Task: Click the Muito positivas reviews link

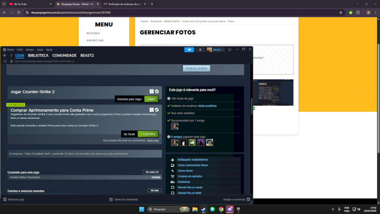Action: point(208,106)
